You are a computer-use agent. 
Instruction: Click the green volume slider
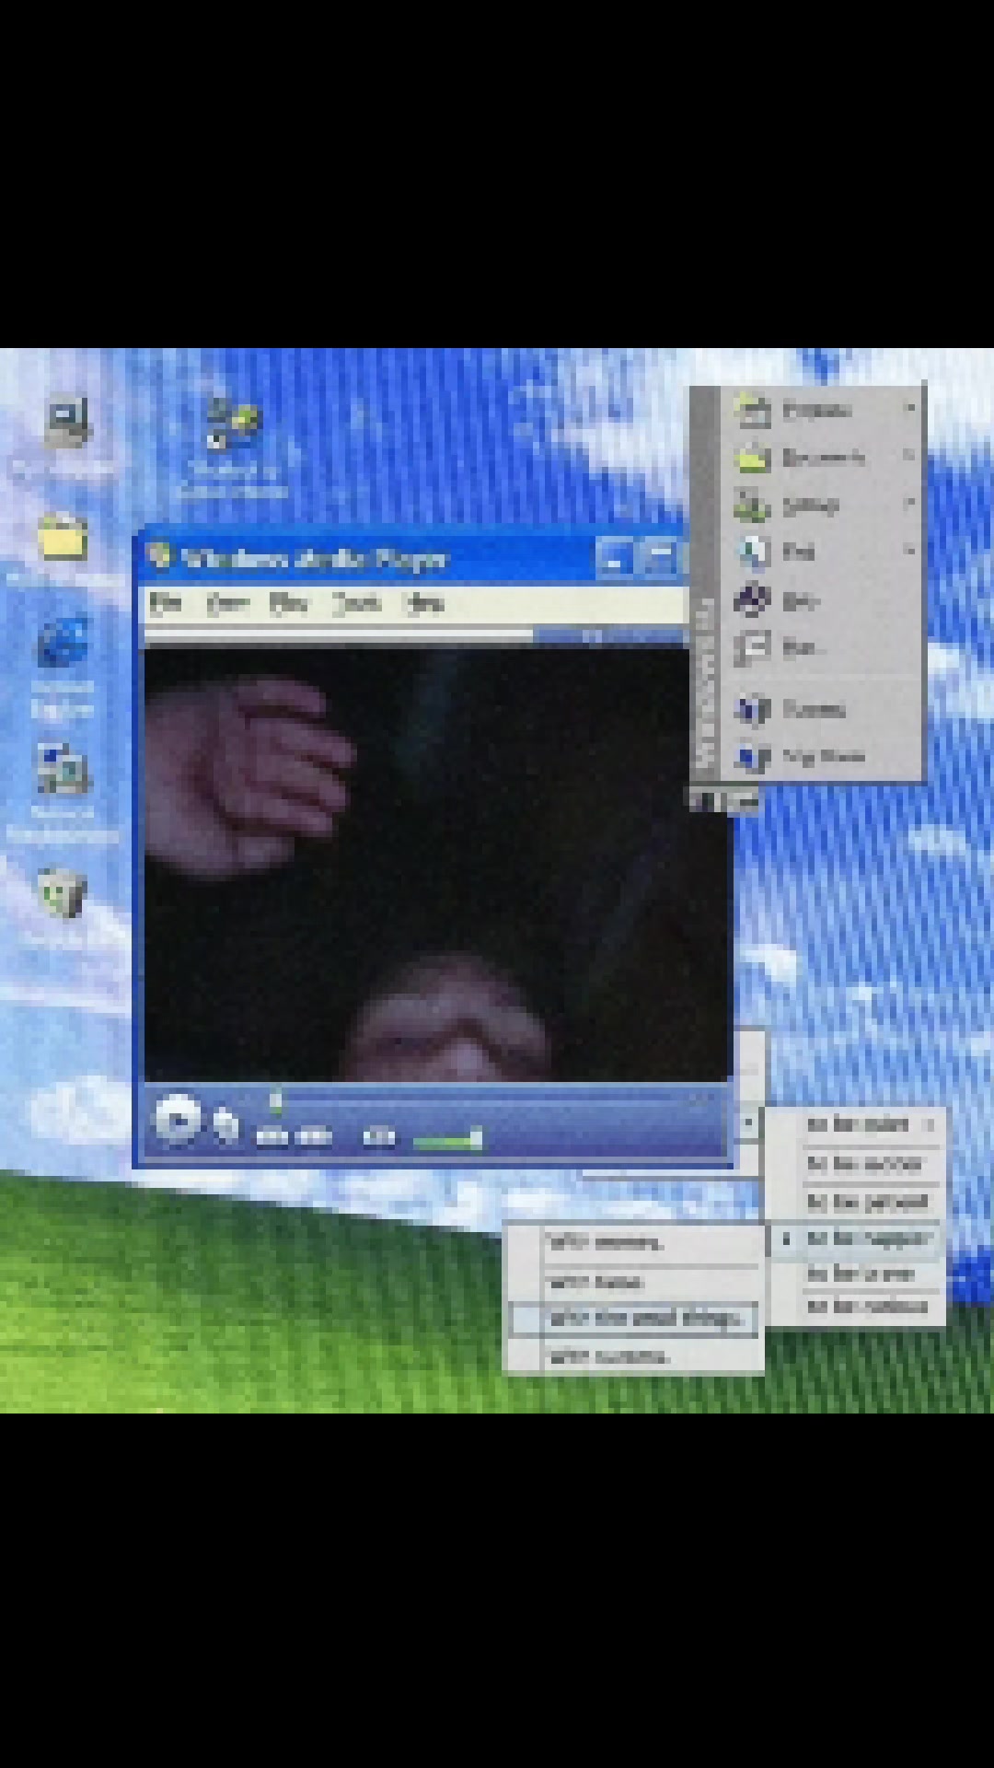pos(447,1141)
